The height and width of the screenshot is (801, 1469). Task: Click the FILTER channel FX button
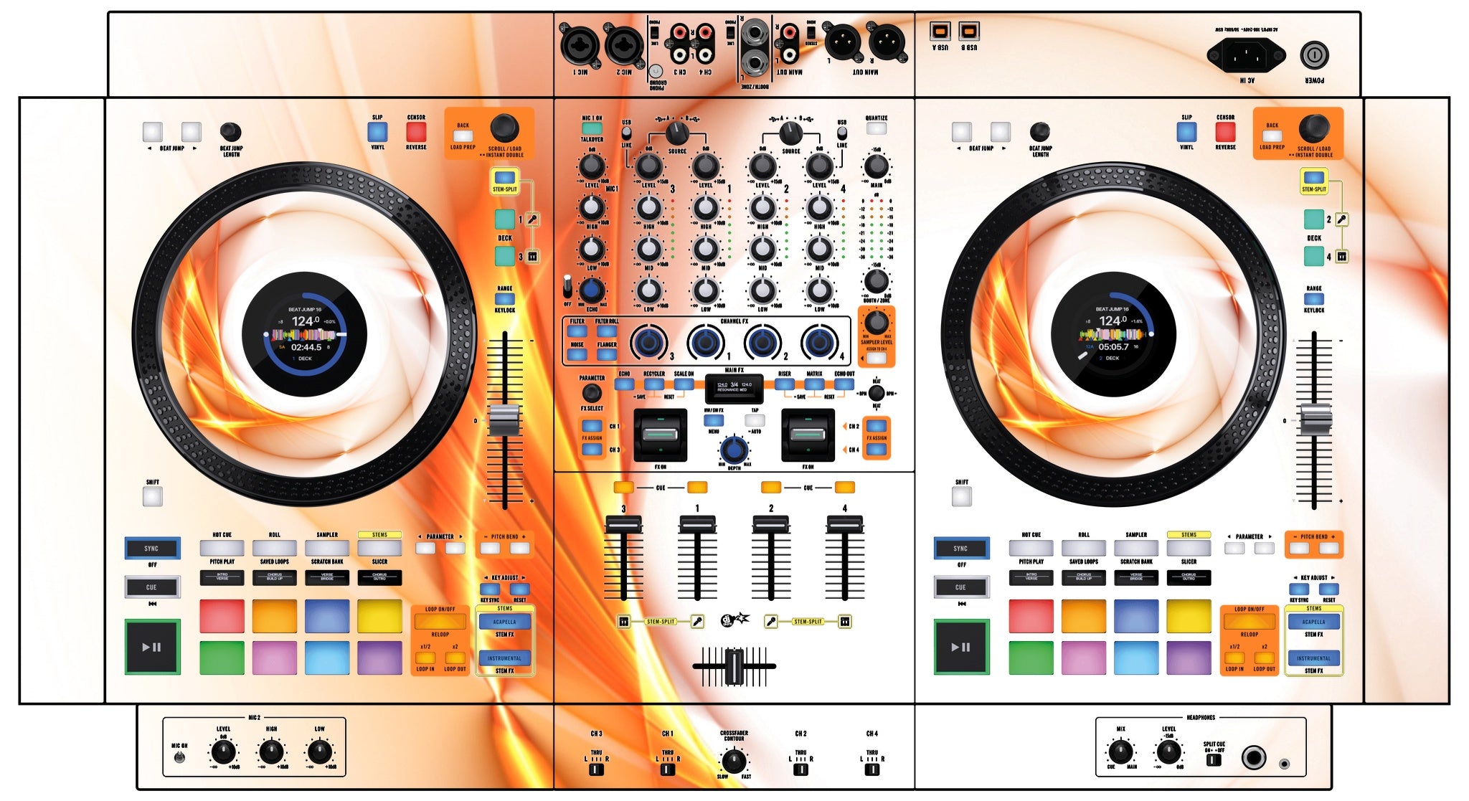tap(577, 331)
